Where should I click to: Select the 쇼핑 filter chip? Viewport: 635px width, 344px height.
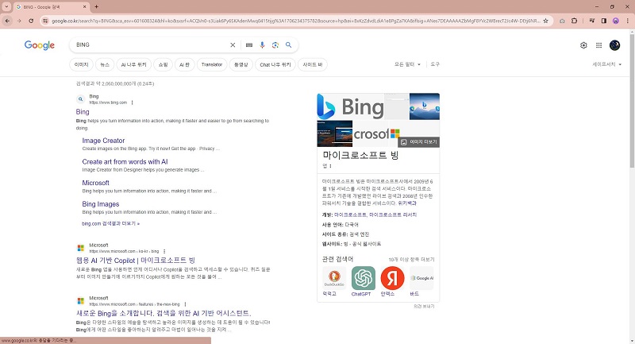[x=164, y=65]
